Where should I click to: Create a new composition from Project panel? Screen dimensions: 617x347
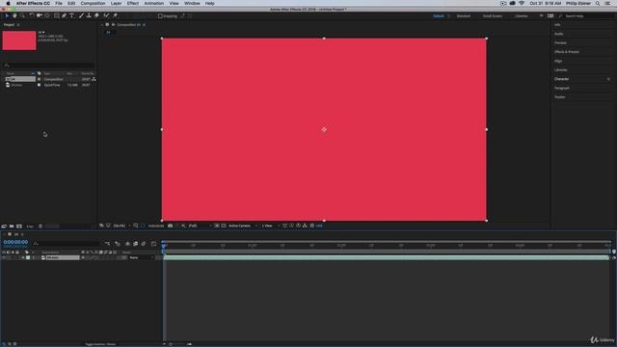pos(19,227)
